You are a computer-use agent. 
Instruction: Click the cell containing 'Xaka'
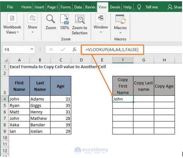(19, 125)
